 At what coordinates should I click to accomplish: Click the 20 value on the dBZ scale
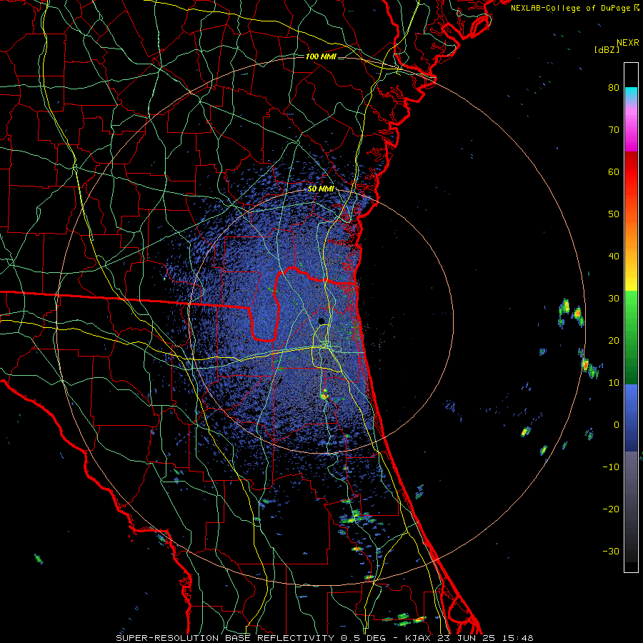[614, 340]
